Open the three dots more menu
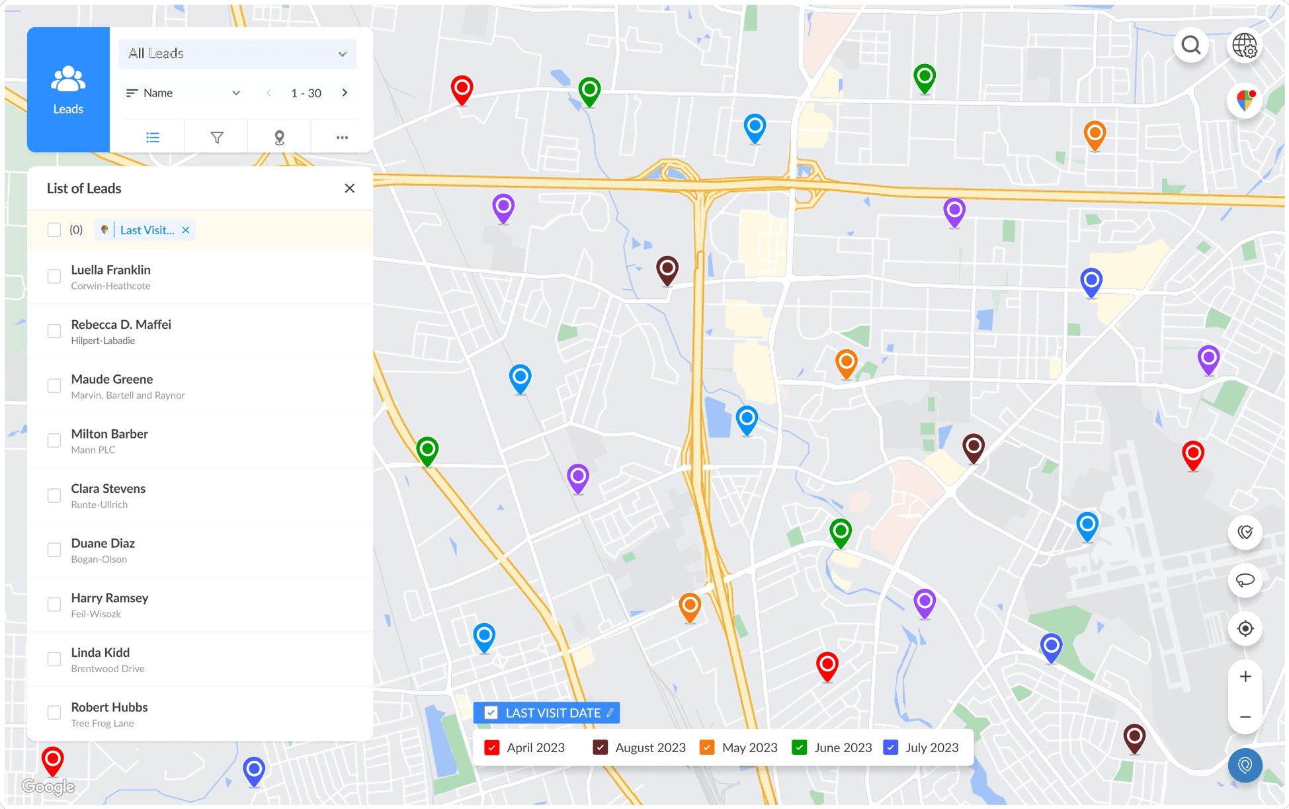 tap(341, 138)
